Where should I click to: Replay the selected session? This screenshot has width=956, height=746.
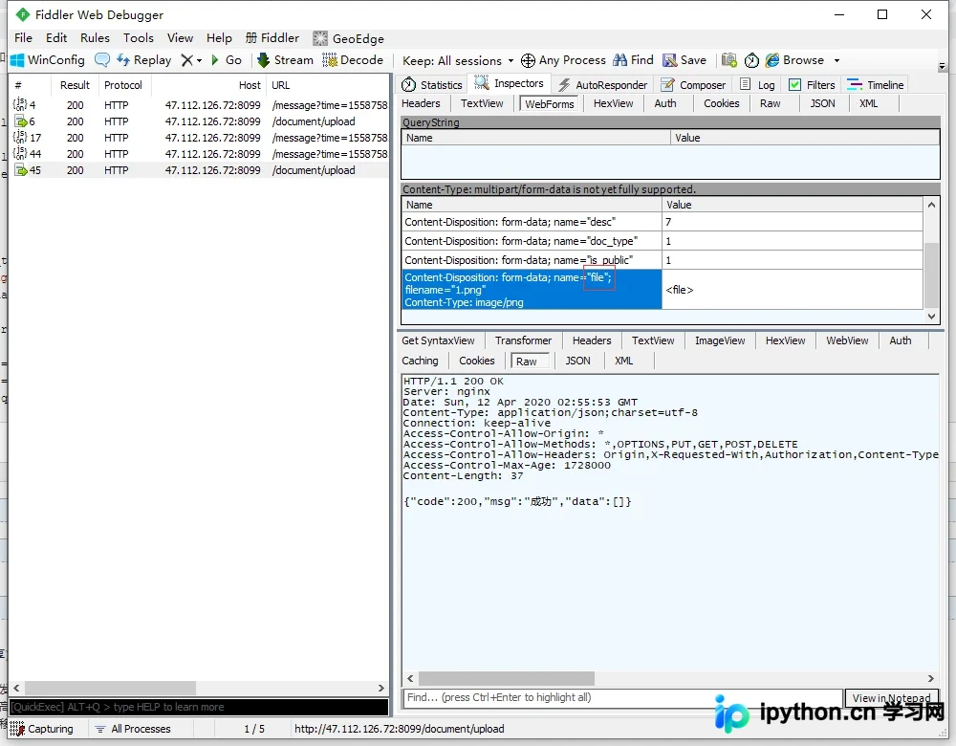click(144, 60)
